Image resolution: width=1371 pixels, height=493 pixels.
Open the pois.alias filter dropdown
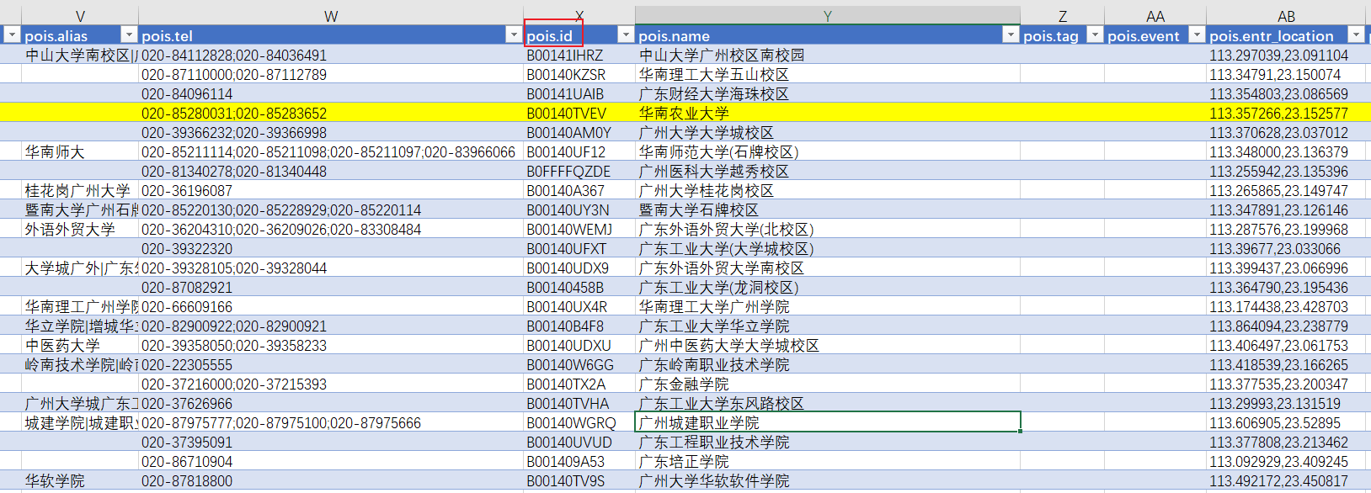[x=129, y=34]
